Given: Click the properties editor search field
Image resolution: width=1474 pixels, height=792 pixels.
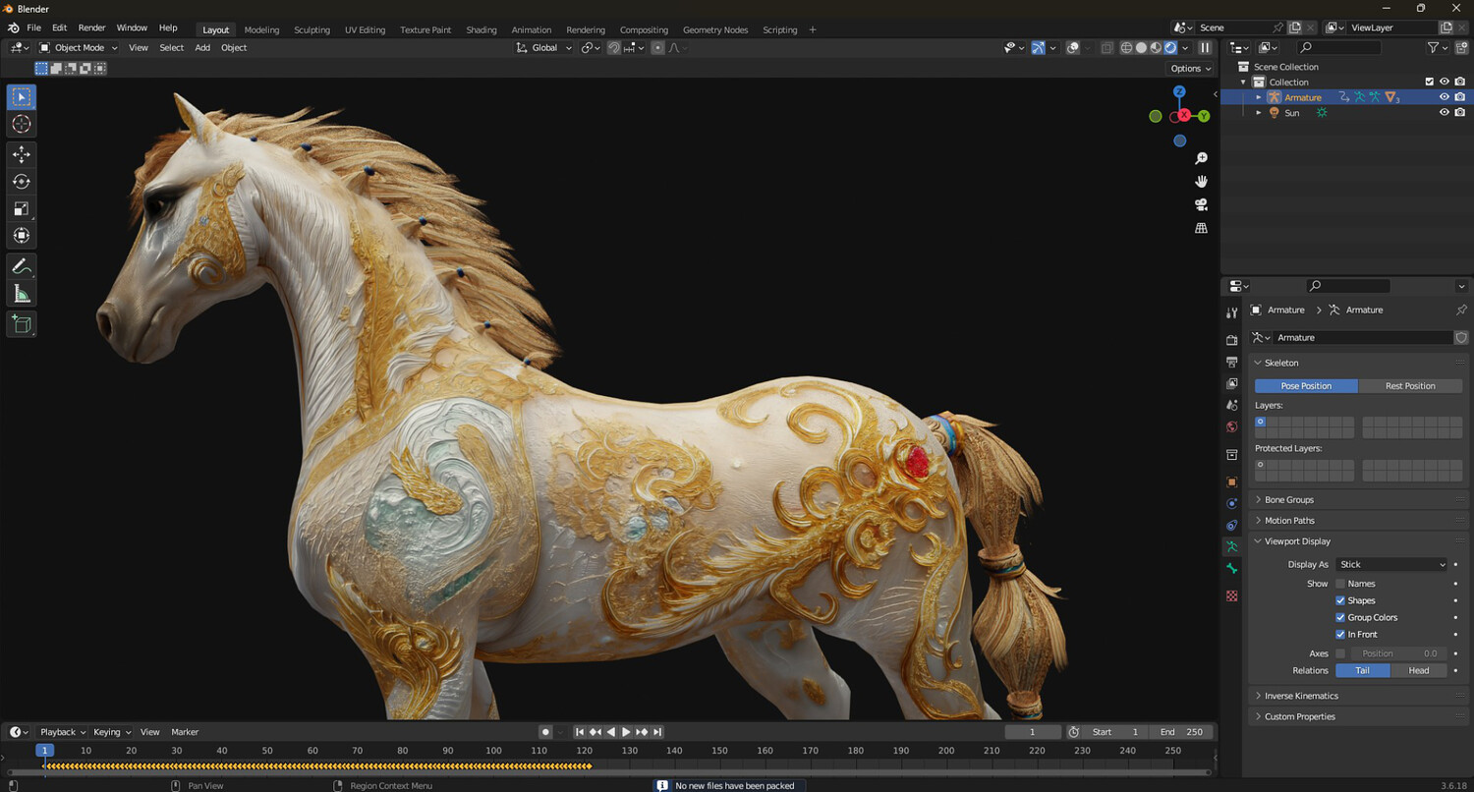Looking at the screenshot, I should [1348, 286].
